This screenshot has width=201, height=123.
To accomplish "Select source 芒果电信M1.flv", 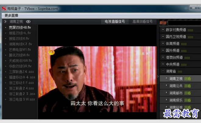I will [20, 50].
